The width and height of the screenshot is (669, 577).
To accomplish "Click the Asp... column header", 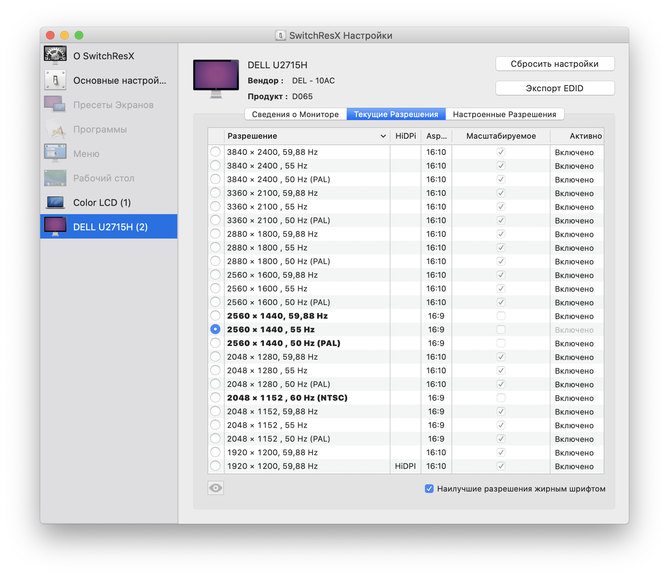I will pyautogui.click(x=436, y=136).
